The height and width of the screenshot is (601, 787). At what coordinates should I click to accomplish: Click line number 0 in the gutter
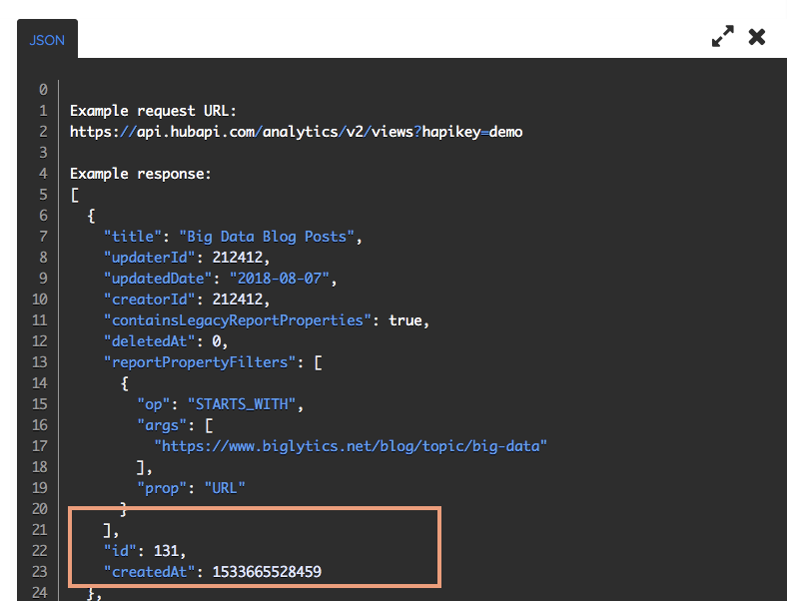point(43,90)
